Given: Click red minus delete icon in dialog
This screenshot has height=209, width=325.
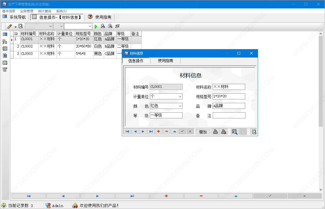Looking at the screenshot, I should pyautogui.click(x=166, y=132).
